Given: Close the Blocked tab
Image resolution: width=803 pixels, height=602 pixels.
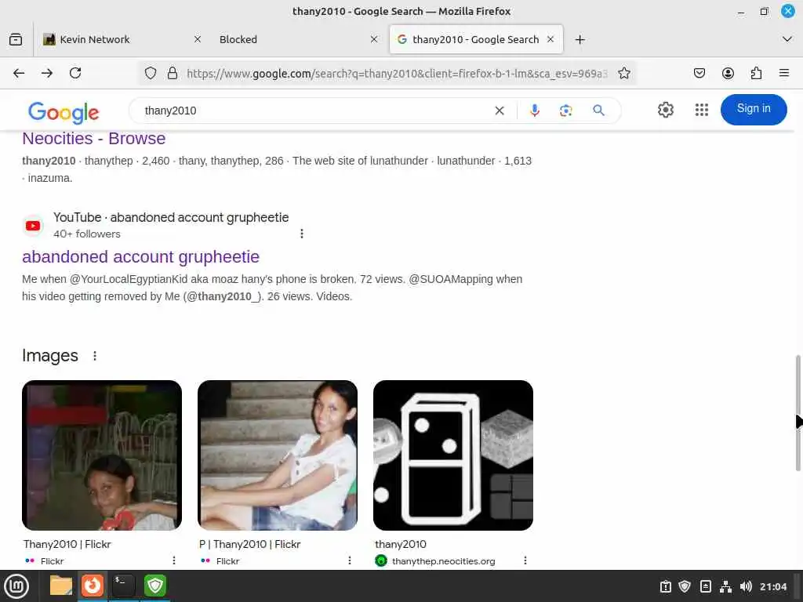Looking at the screenshot, I should pyautogui.click(x=374, y=39).
